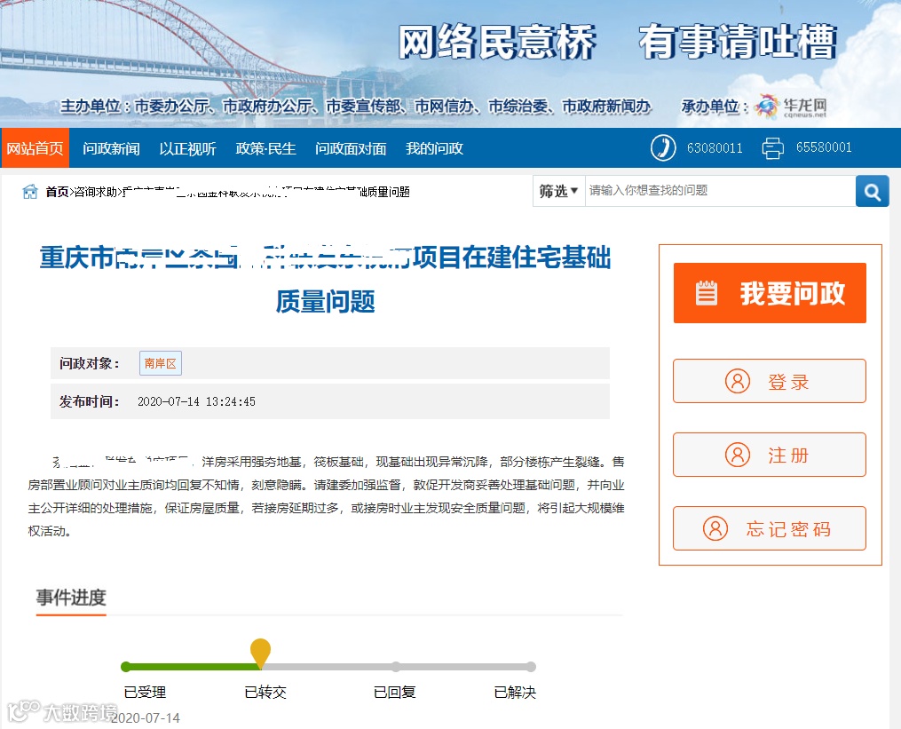The height and width of the screenshot is (729, 901).
Task: Click the publish time 2020-07-14 13:24:45
Action: click(x=196, y=401)
